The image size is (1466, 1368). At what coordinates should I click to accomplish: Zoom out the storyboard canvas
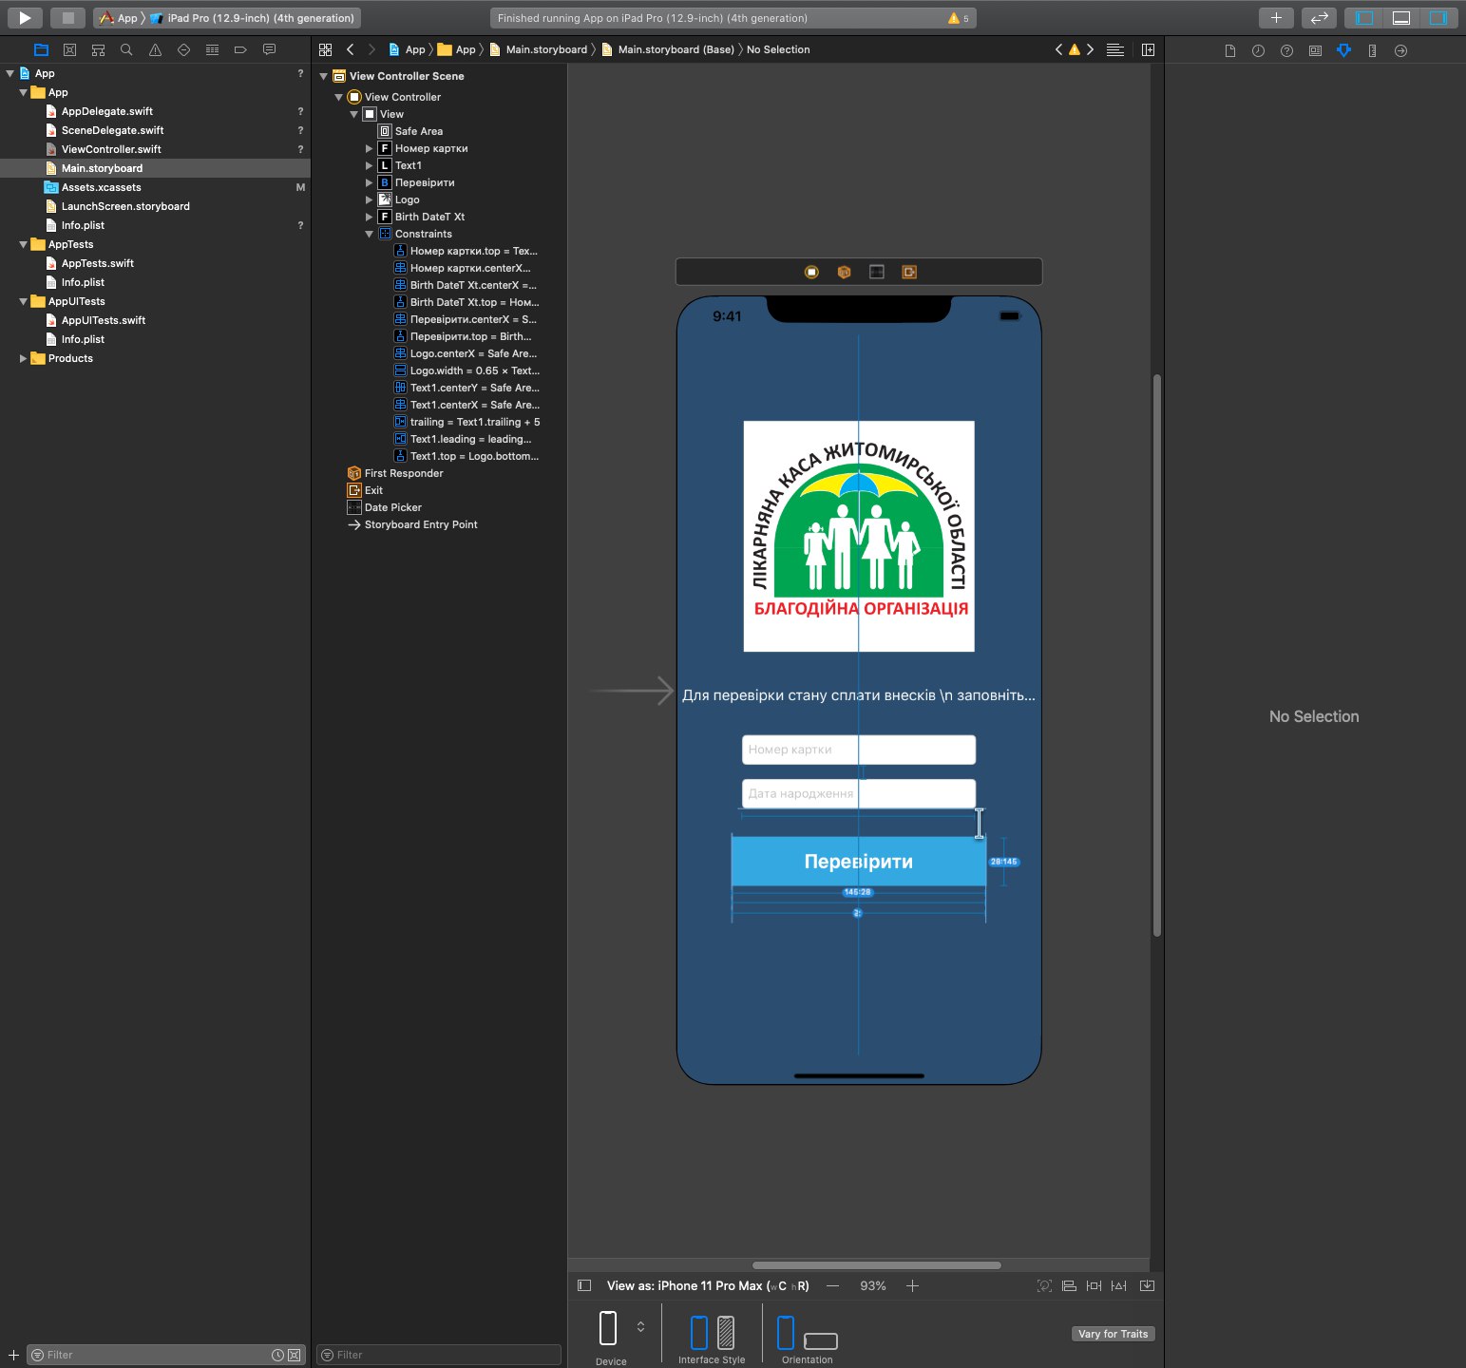833,1285
